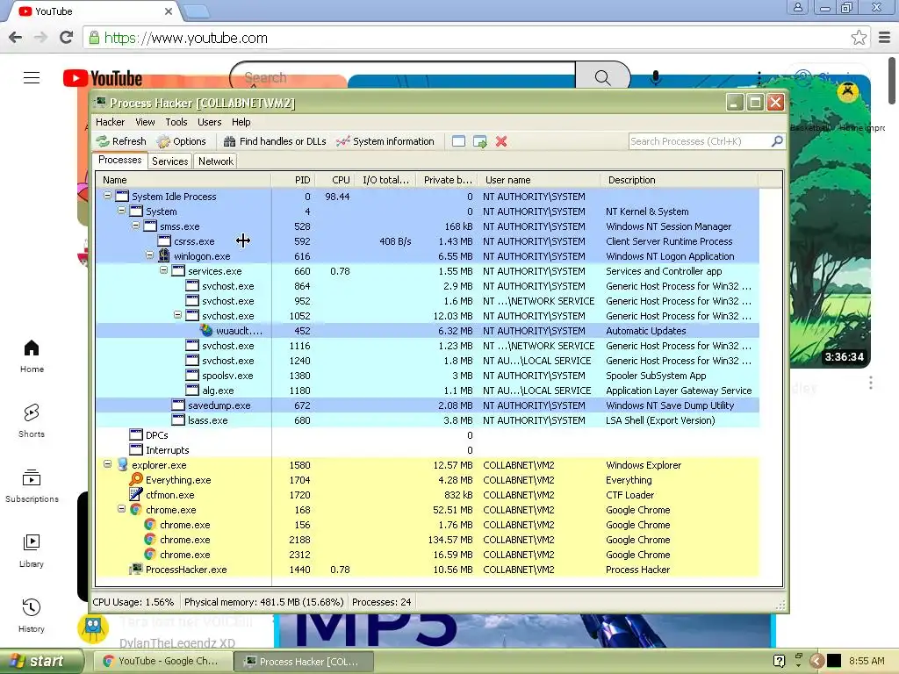Collapse the services.exe tree node
899x674 pixels.
point(163,270)
